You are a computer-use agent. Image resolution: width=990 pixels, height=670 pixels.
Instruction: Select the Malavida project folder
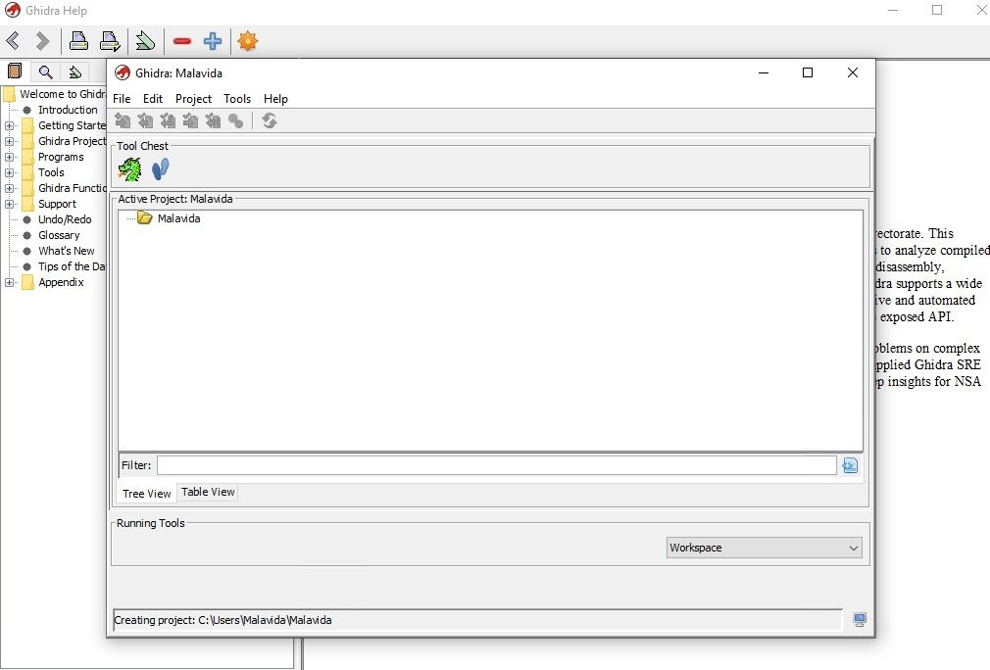170,218
